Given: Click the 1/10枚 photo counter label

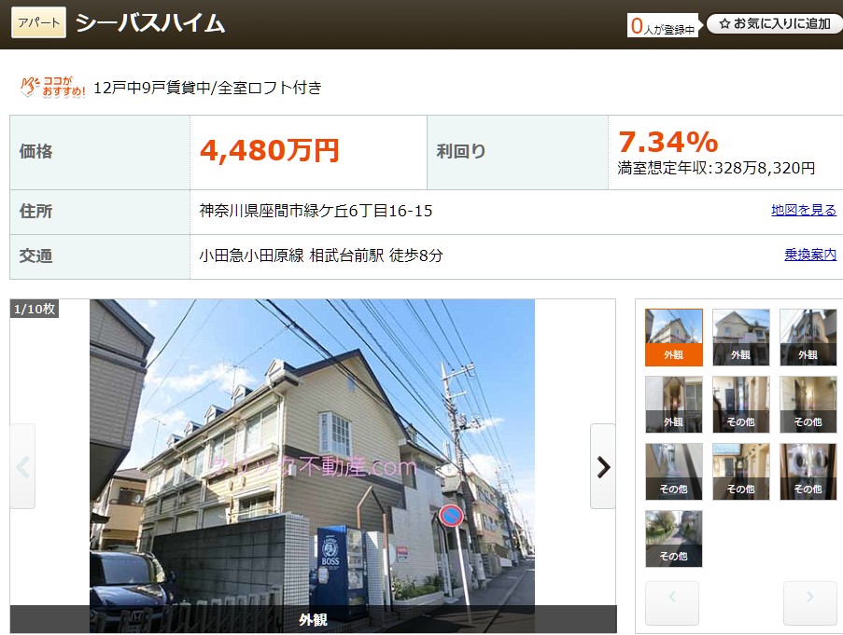Looking at the screenshot, I should [35, 309].
